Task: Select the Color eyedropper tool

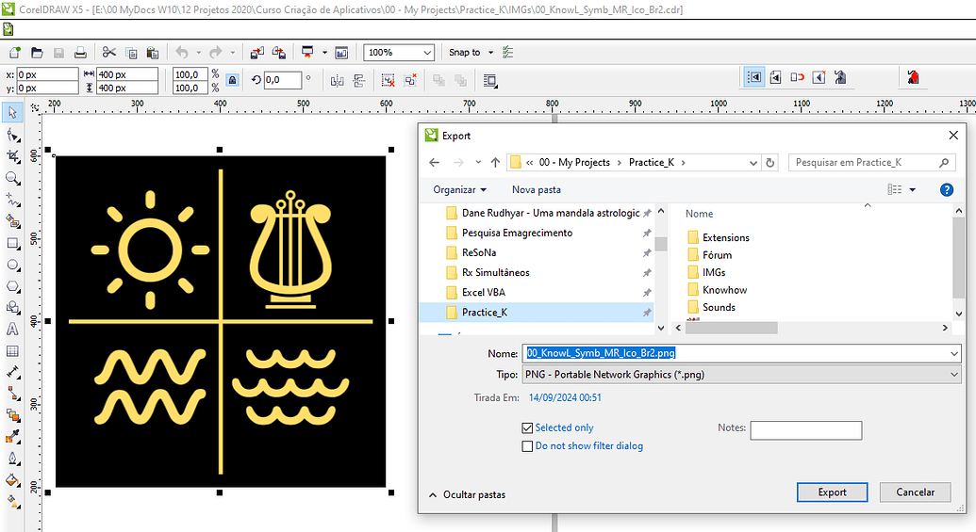Action: 12,437
